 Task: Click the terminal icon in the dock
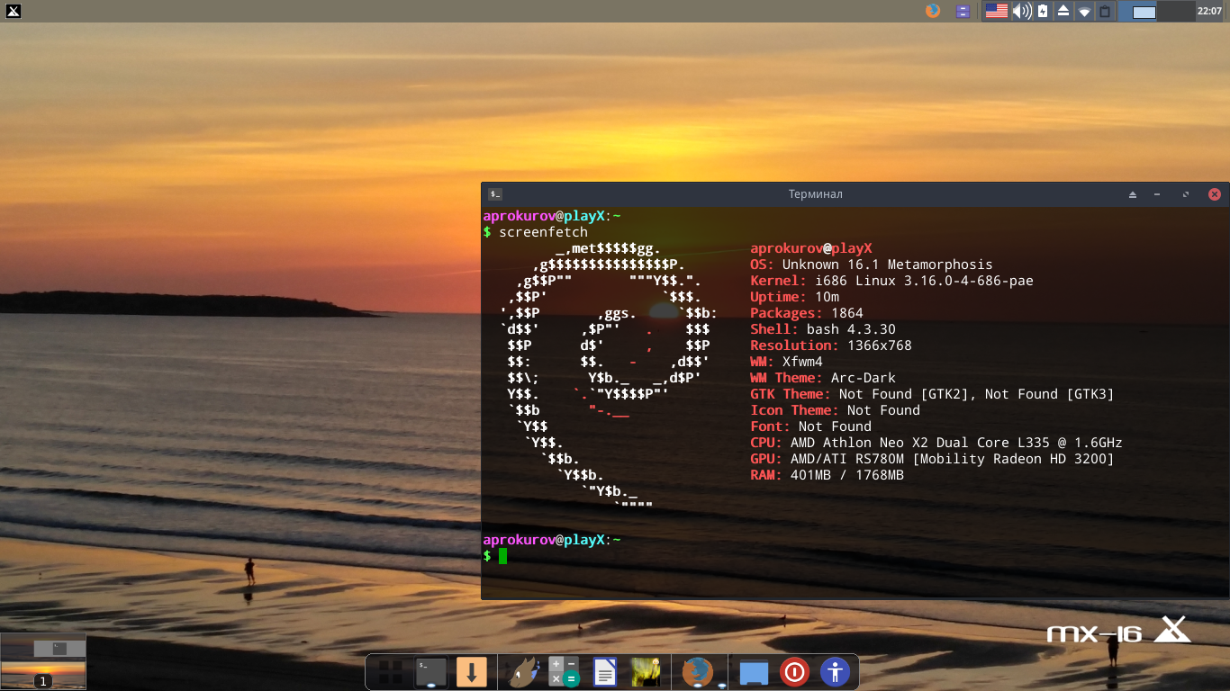tap(431, 672)
